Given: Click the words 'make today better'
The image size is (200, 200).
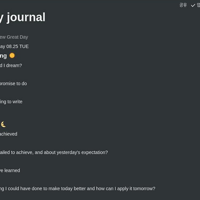Looking at the screenshot, I should 66,188.
